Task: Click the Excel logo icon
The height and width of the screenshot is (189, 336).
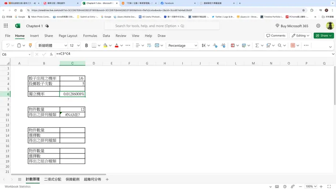Action: point(18,26)
